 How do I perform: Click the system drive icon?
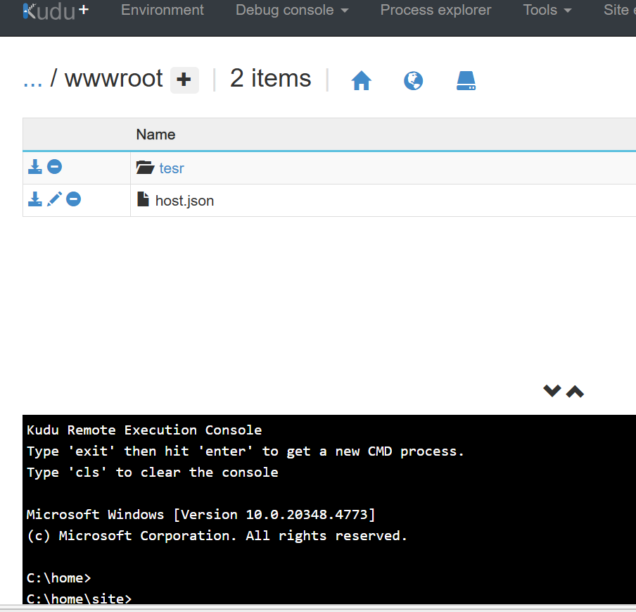[466, 80]
